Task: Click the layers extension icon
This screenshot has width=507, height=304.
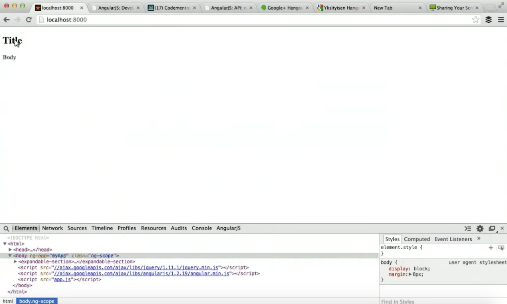Action: pos(489,20)
